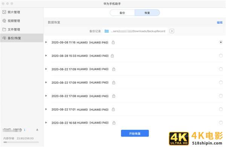Click the file management folder sidebar icon

pos(4,29)
